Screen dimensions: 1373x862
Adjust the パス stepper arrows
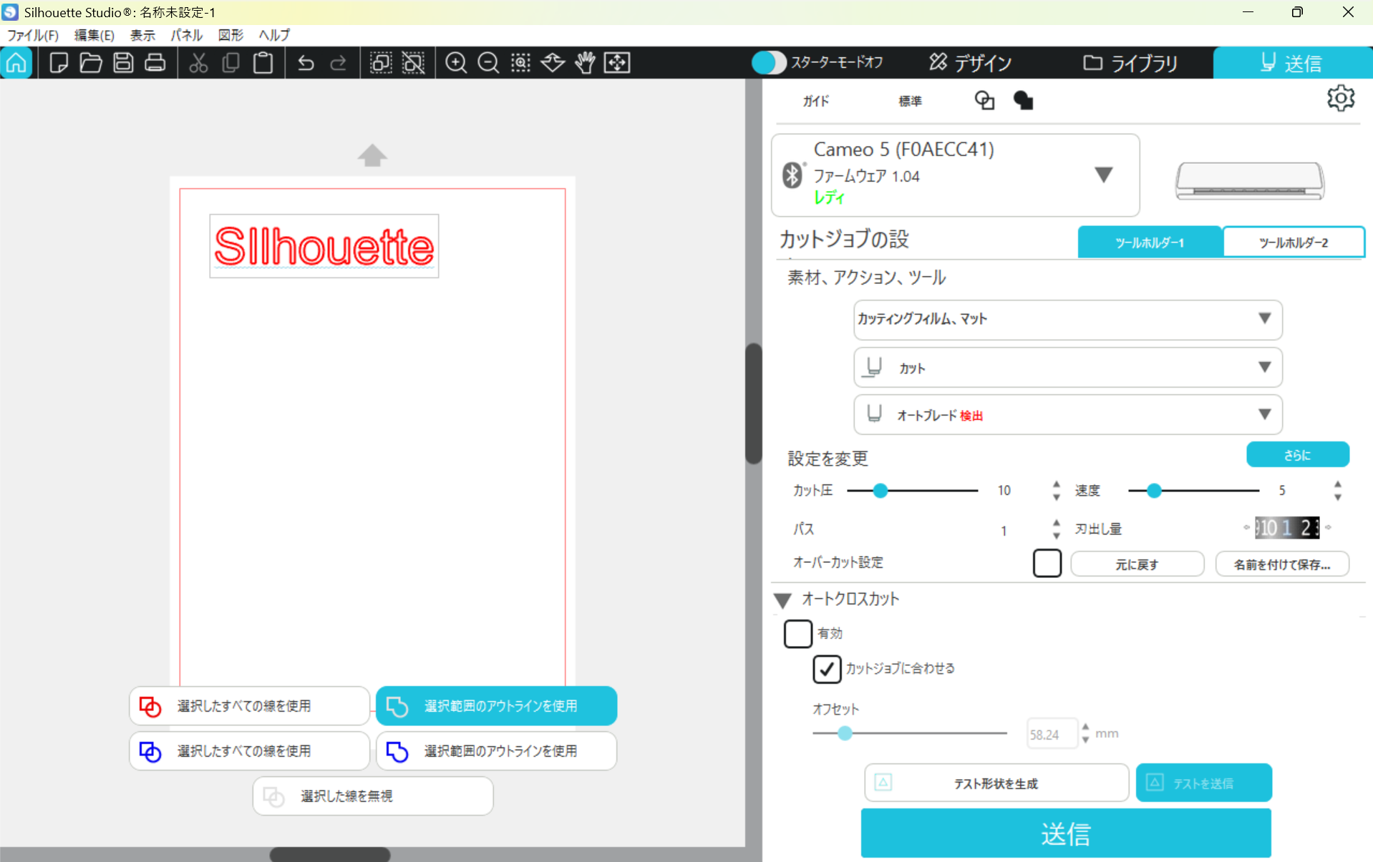pos(1056,529)
